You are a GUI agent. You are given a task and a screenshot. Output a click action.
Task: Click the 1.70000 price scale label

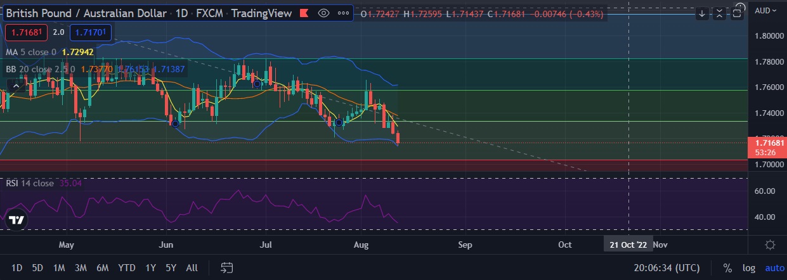tap(768, 164)
